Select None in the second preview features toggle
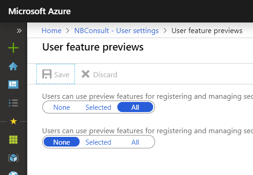Viewport: 253px width, 175px height. [62, 142]
